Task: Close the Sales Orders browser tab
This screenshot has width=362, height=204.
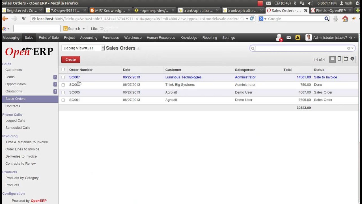Action: click(x=306, y=10)
